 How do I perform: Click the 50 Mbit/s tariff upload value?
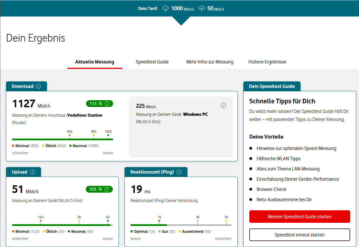coord(216,9)
